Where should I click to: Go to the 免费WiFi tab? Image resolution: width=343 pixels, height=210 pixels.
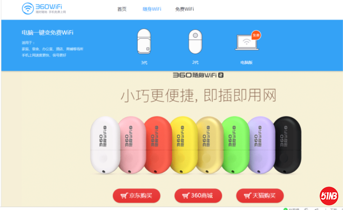184,9
